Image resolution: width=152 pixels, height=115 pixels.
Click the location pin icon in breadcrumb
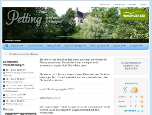click(6, 54)
